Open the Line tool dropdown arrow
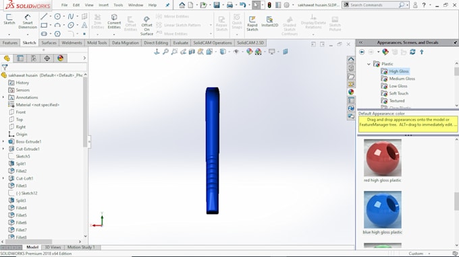The width and height of the screenshot is (459, 257). pos(51,17)
